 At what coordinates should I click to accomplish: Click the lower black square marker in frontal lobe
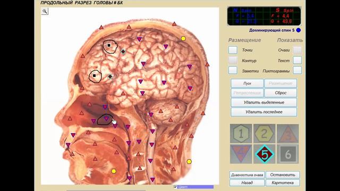(95, 75)
